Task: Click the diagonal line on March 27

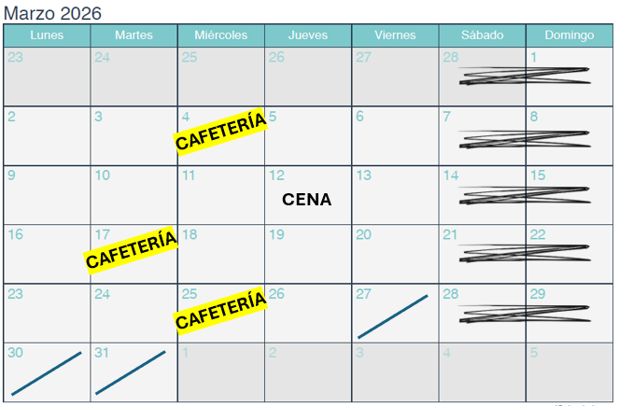Action: [x=393, y=316]
